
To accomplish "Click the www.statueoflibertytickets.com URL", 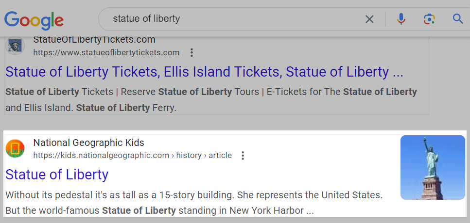I will pyautogui.click(x=106, y=52).
